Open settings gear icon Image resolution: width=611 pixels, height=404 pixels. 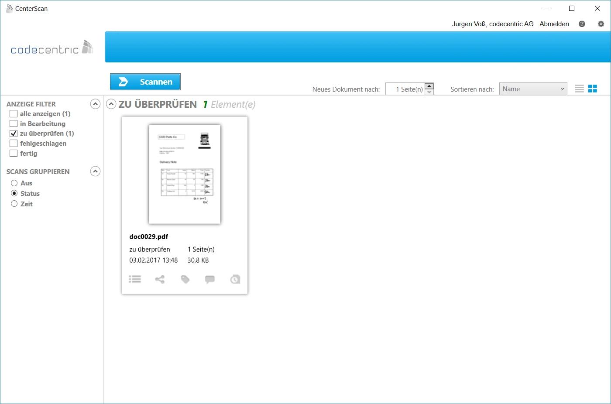pos(601,24)
